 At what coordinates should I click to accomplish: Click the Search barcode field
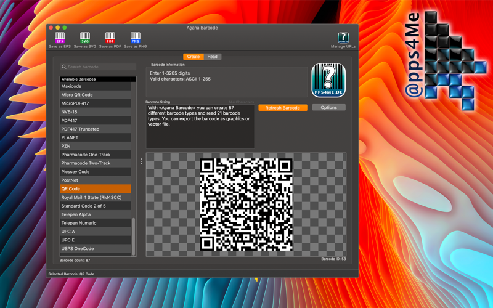[x=98, y=67]
